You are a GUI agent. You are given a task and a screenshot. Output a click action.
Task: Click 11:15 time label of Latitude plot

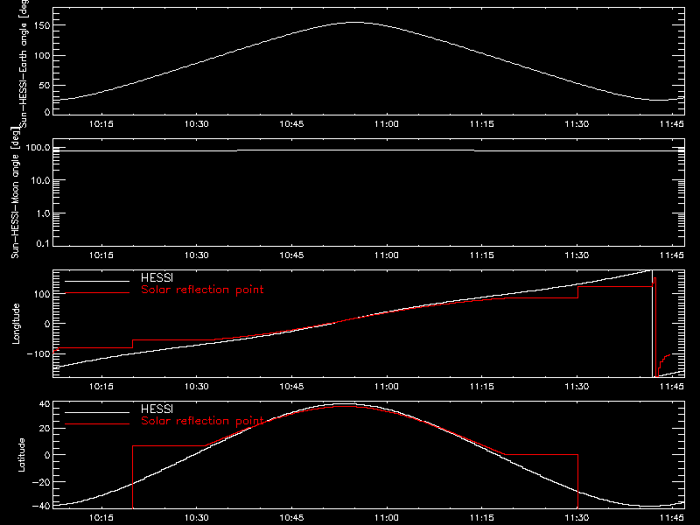(482, 517)
